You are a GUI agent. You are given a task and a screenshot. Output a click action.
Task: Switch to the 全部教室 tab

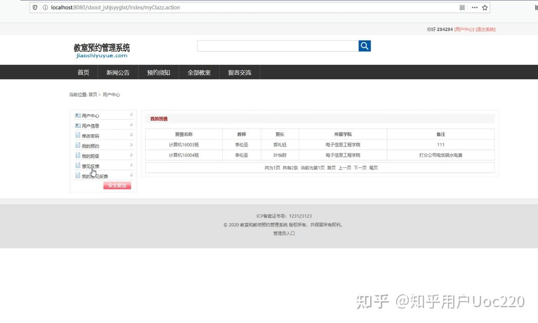(x=199, y=72)
